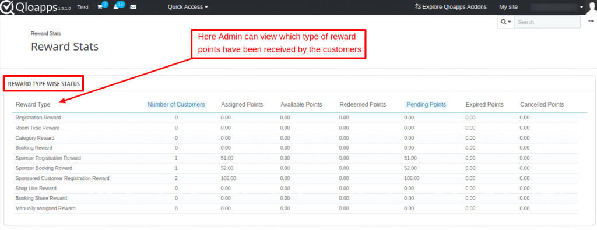The width and height of the screenshot is (597, 230).
Task: Select the Registration Reward row
Action: point(295,118)
